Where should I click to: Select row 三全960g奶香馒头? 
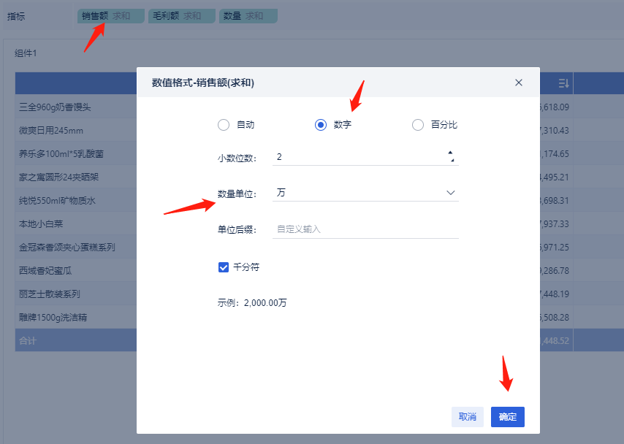pos(55,107)
